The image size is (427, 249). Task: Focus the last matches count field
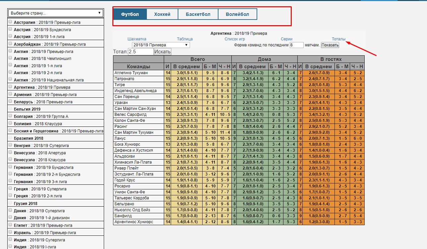coord(296,45)
